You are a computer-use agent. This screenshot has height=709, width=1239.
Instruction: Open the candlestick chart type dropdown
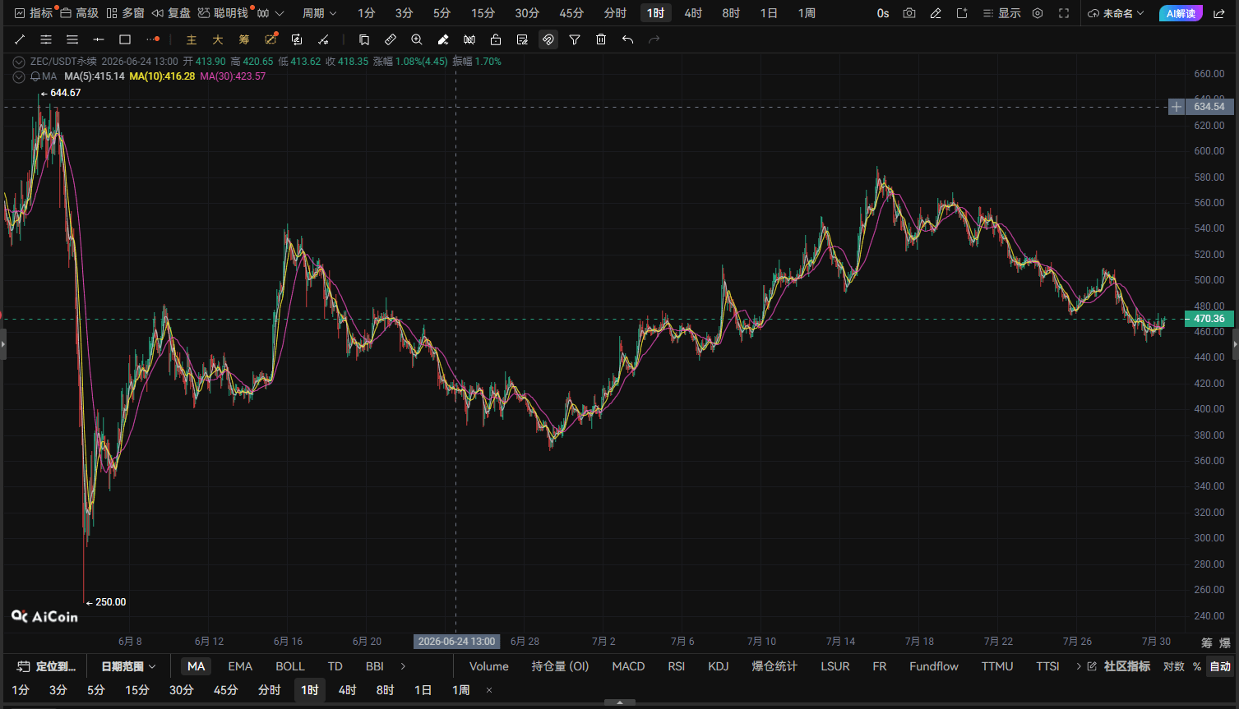(270, 13)
